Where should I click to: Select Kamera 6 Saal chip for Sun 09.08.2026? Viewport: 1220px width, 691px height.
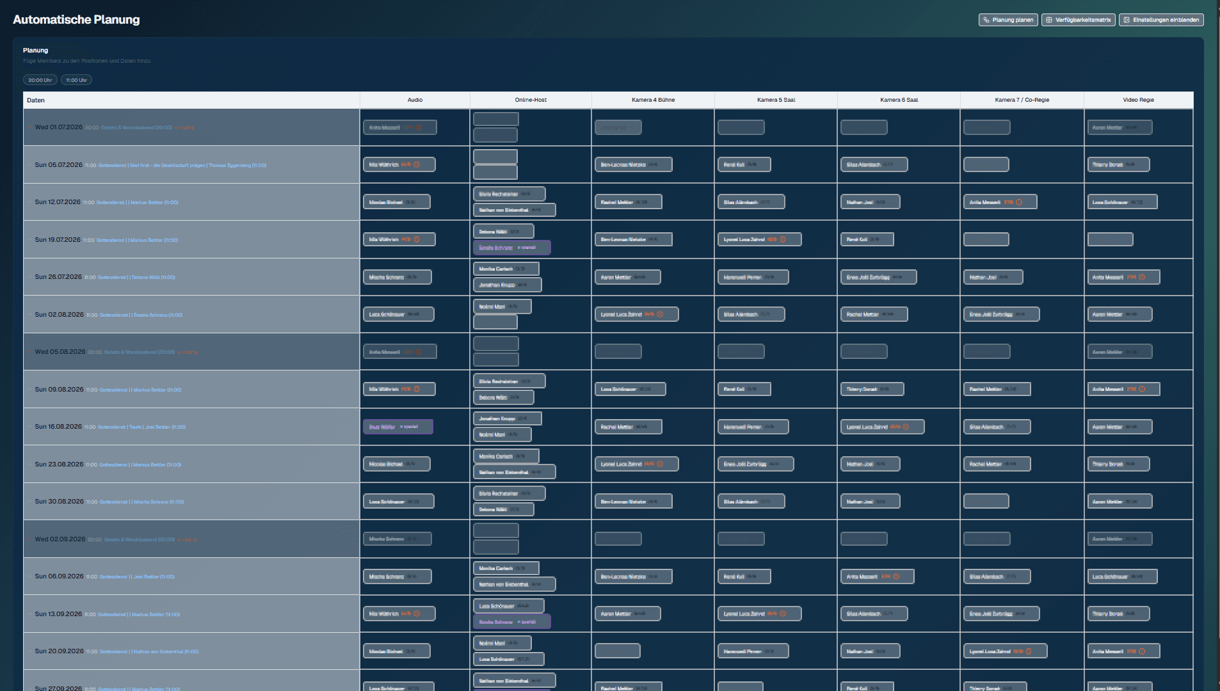tap(872, 389)
